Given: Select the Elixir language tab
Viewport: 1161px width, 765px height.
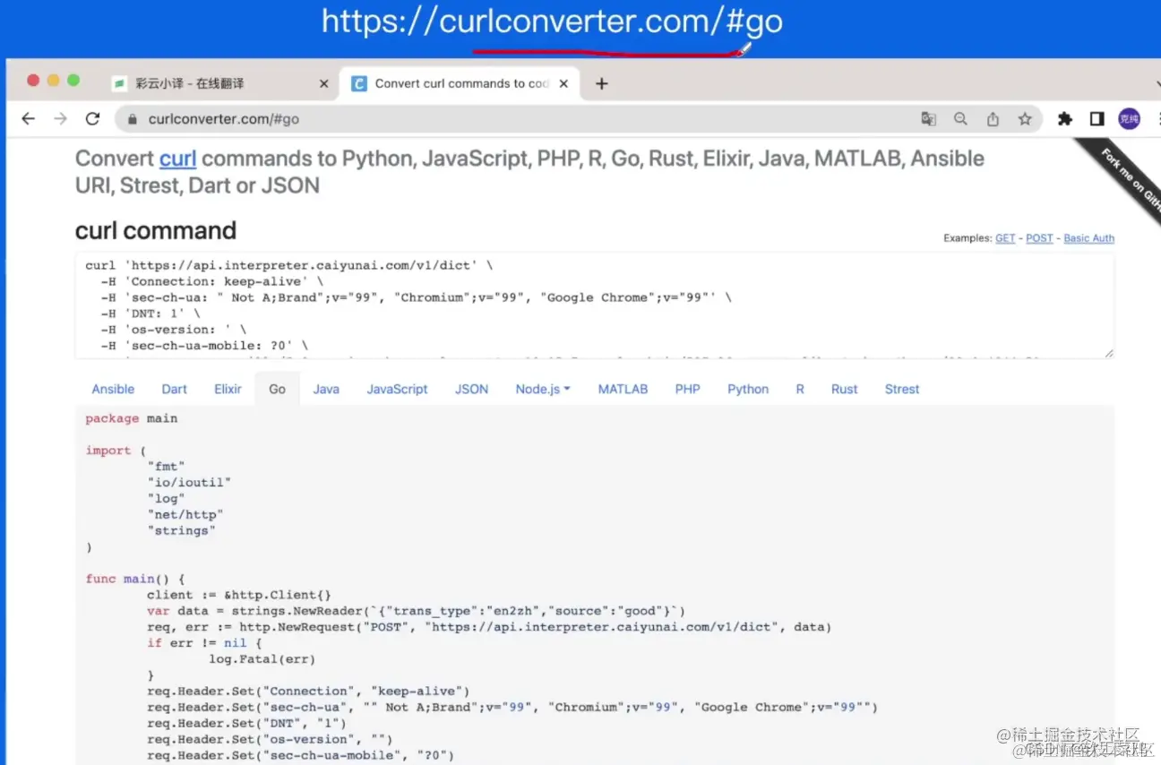Looking at the screenshot, I should click(228, 389).
